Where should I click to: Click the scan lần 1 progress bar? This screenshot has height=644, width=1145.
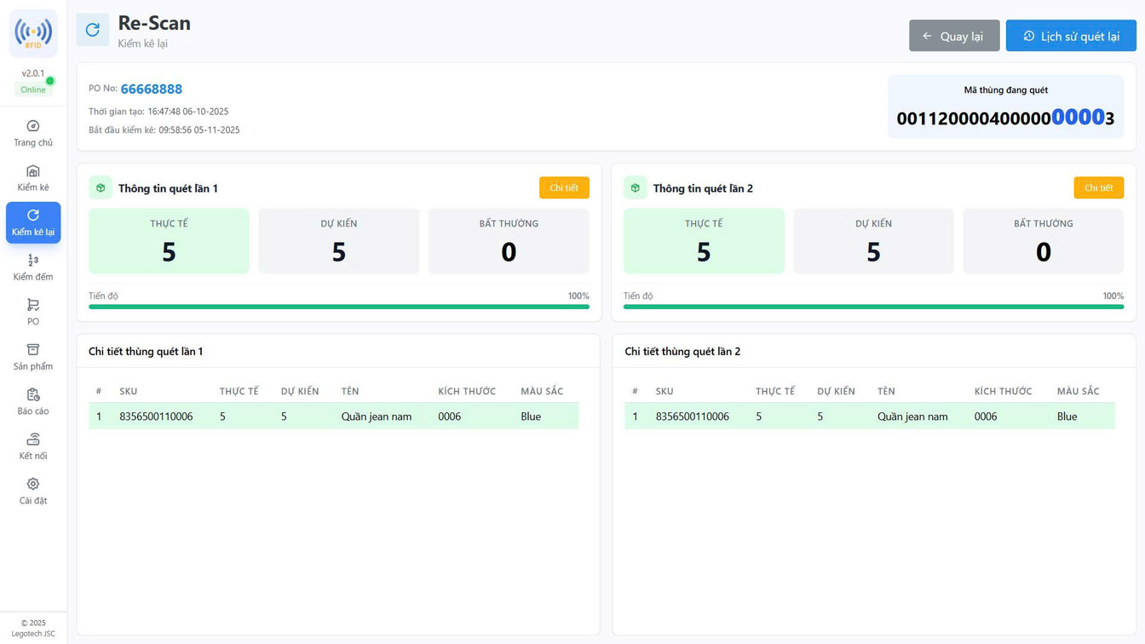338,307
